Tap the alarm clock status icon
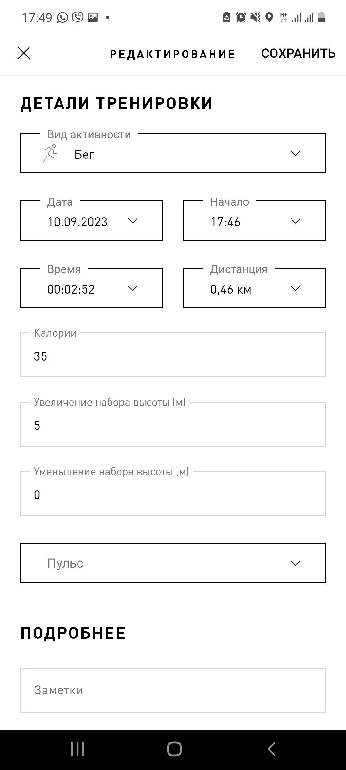Viewport: 346px width, 770px height. 241,17
